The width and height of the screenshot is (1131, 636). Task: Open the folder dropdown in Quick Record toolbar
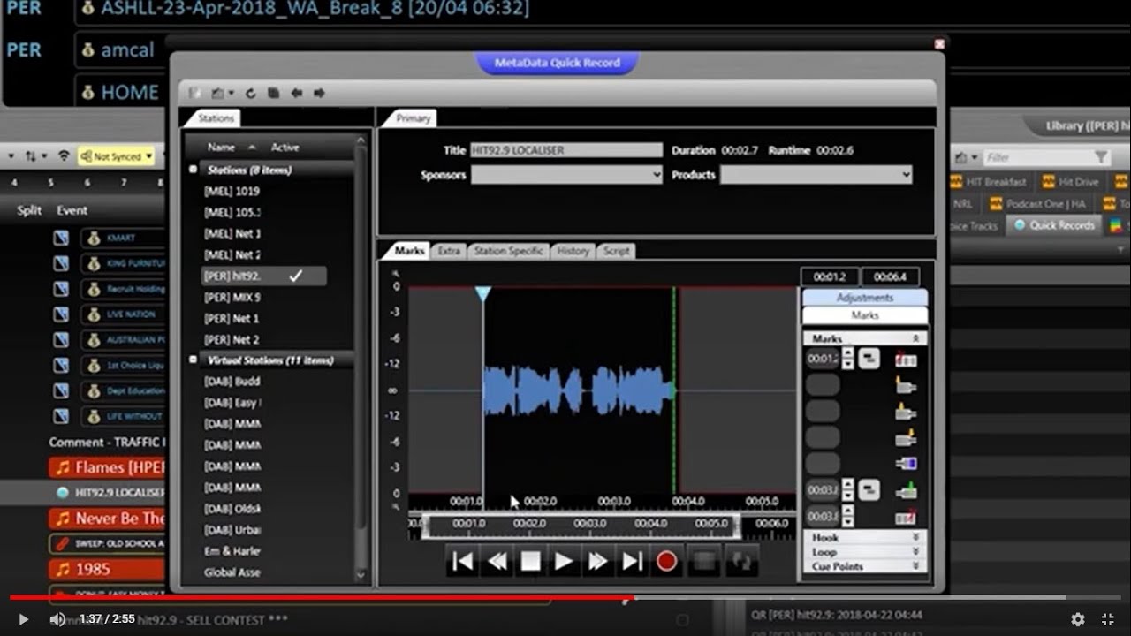(x=223, y=93)
